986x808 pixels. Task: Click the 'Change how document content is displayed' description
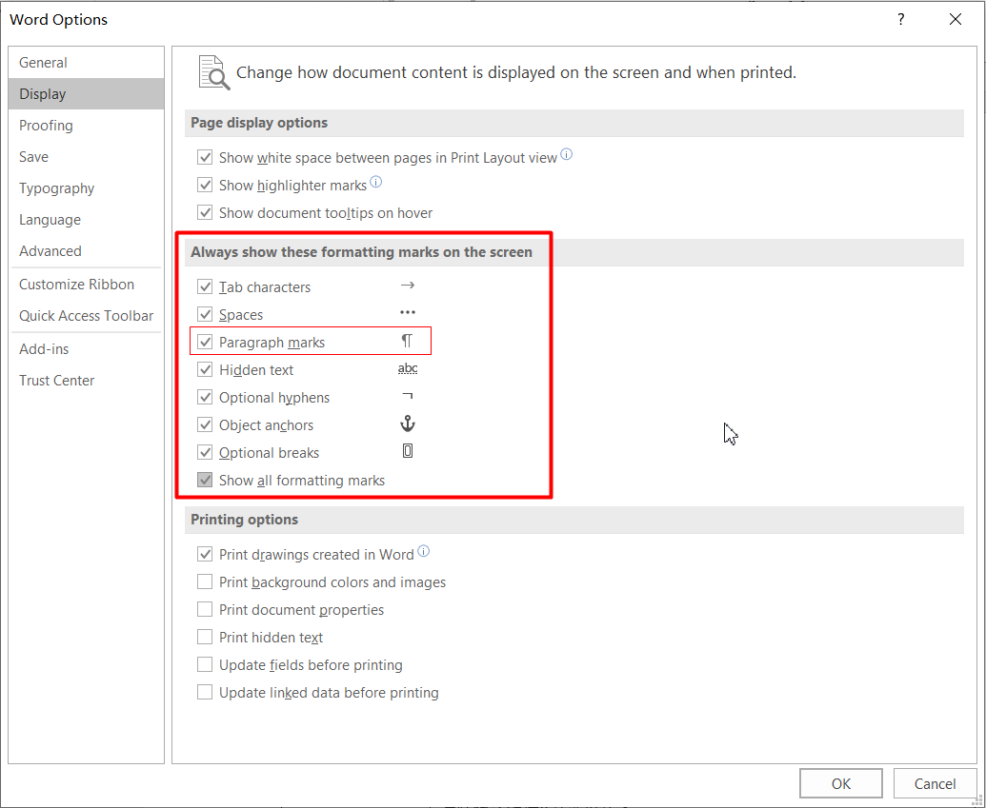[516, 73]
